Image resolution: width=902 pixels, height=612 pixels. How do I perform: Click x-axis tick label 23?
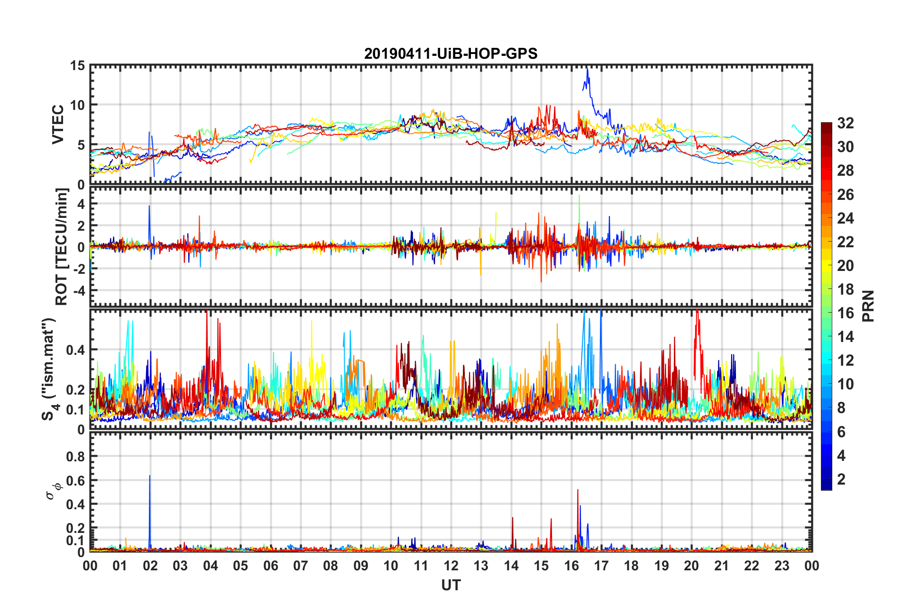782,566
